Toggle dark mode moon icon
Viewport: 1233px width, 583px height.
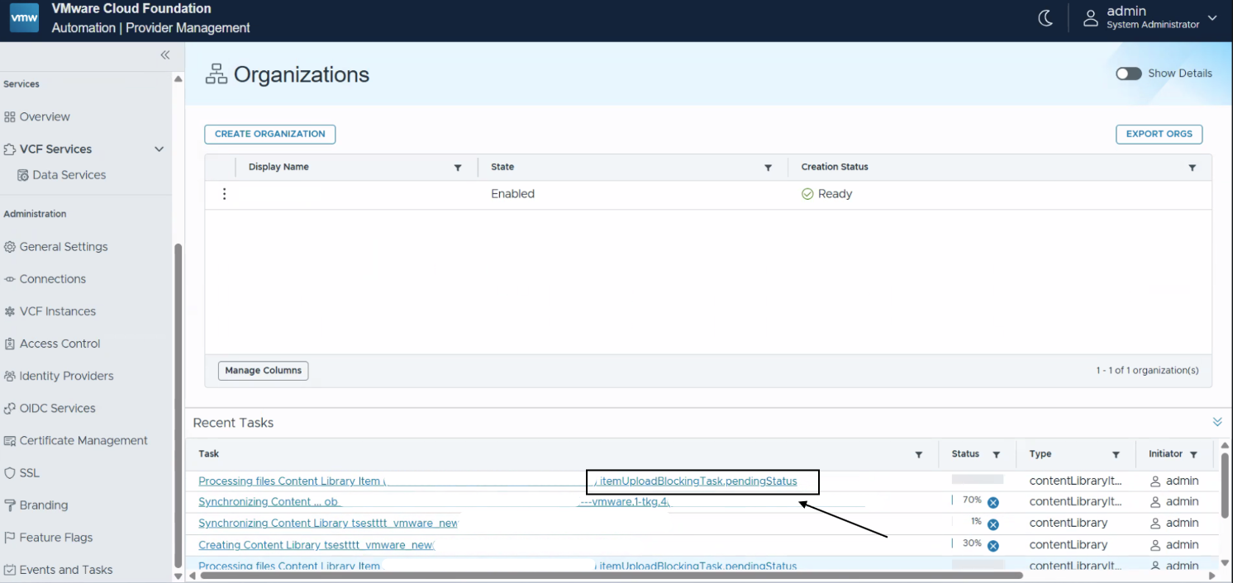(x=1045, y=18)
